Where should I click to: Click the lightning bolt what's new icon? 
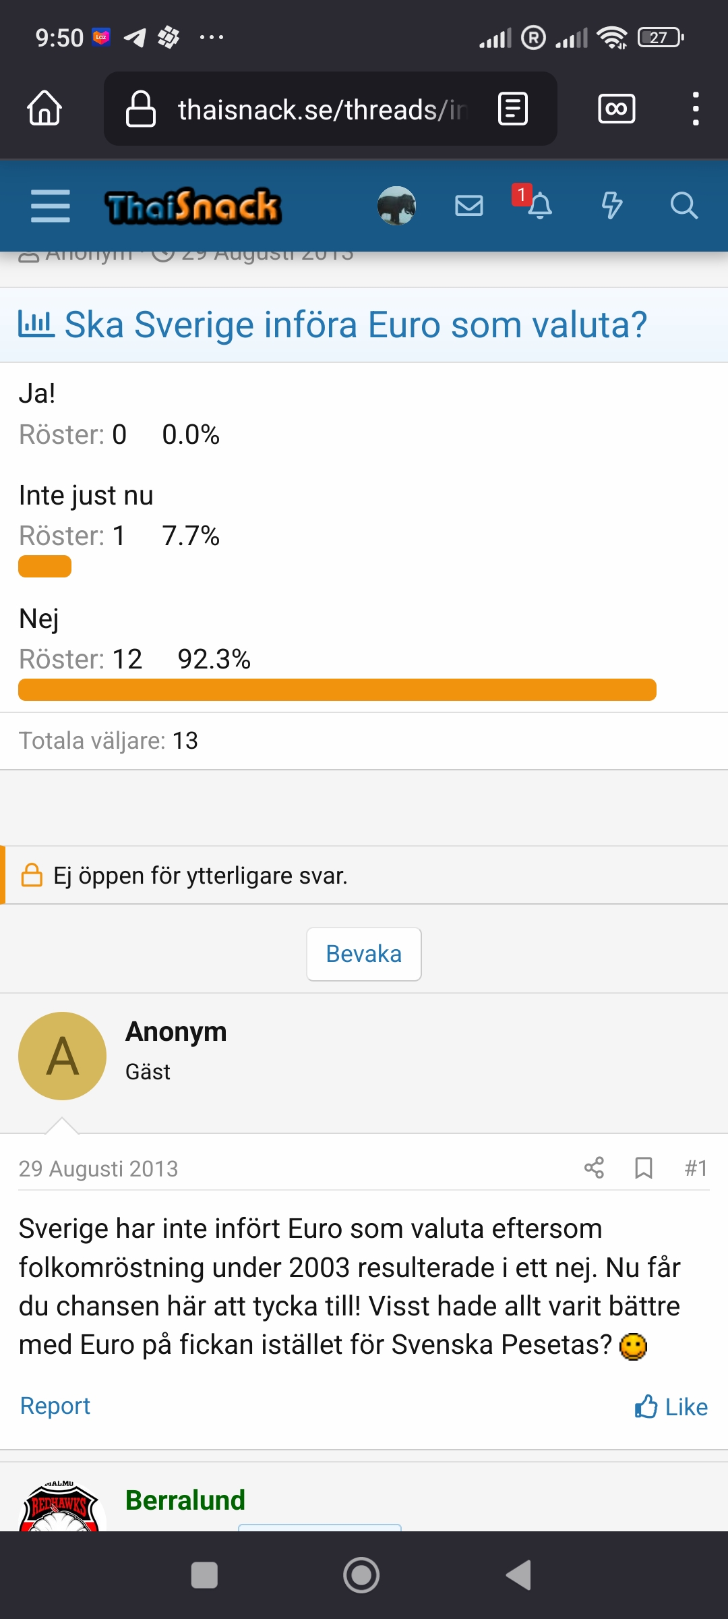click(611, 206)
